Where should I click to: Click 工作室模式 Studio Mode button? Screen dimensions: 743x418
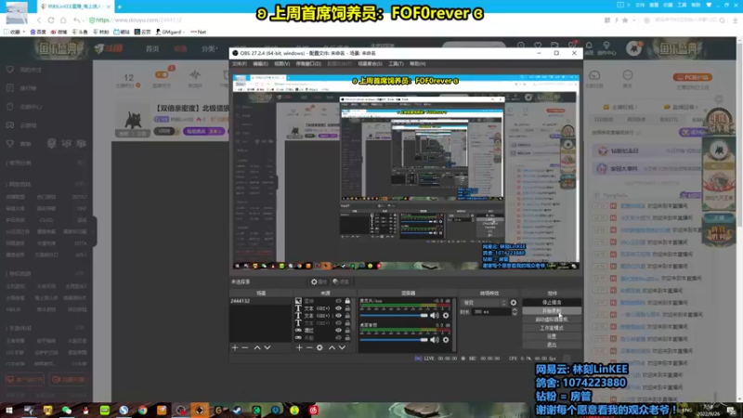click(552, 328)
